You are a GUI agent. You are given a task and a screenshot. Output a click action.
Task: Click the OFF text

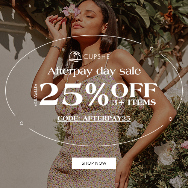(x=134, y=90)
